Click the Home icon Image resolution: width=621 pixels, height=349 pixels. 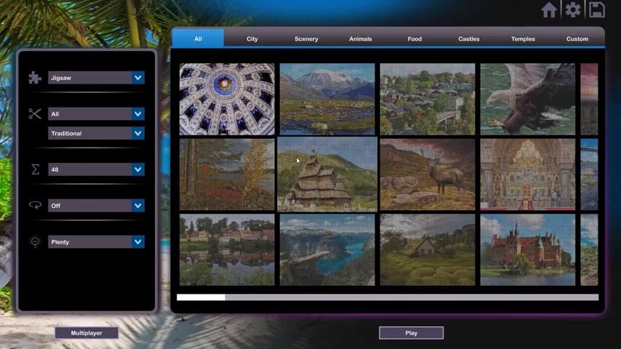549,9
